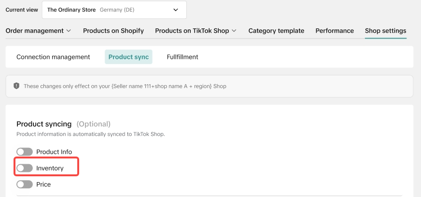Select the Product sync sub-tab
Viewport: 421px width, 197px height.
tap(128, 57)
